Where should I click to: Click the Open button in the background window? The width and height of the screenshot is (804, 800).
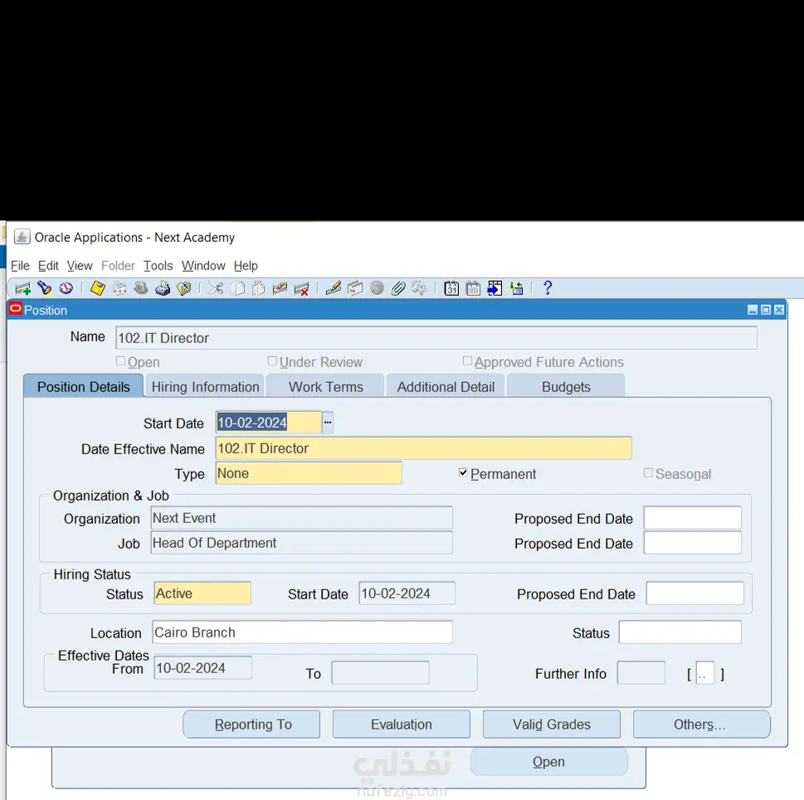click(x=549, y=762)
